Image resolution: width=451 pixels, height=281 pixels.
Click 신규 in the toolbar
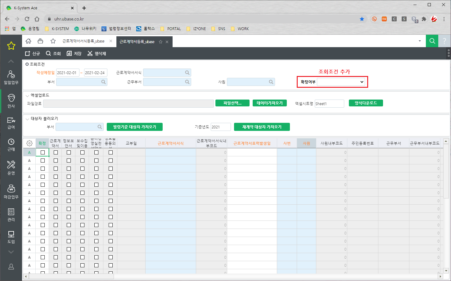pos(33,54)
